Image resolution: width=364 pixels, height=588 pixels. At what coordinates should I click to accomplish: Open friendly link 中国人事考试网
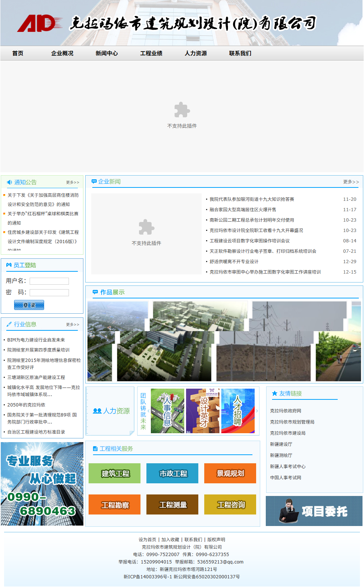click(285, 478)
